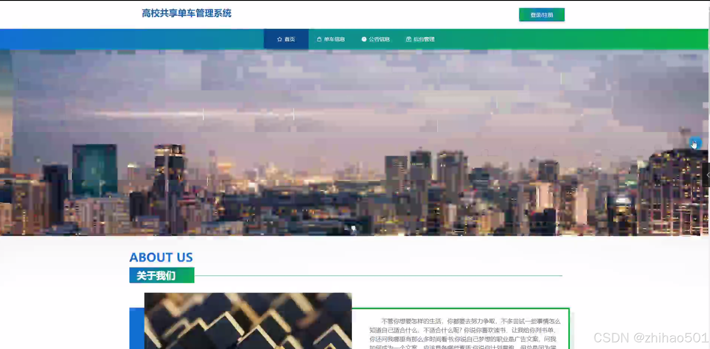
Task: Select the carousel indicator dot
Action: point(353,228)
